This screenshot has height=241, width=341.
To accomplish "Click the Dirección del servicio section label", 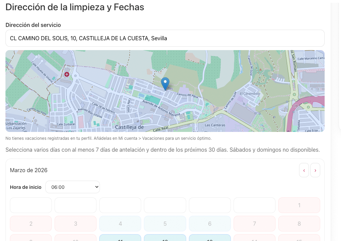I will click(33, 25).
